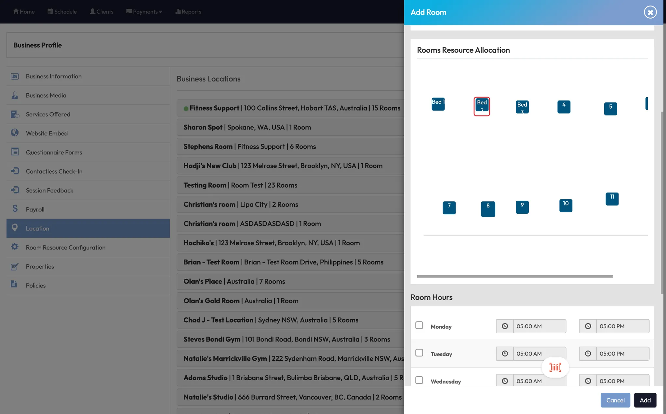Click the resource allocation horizontal scrollbar

(x=514, y=276)
